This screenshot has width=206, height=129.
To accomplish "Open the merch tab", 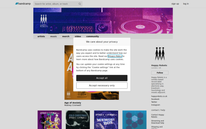I will [66, 36].
